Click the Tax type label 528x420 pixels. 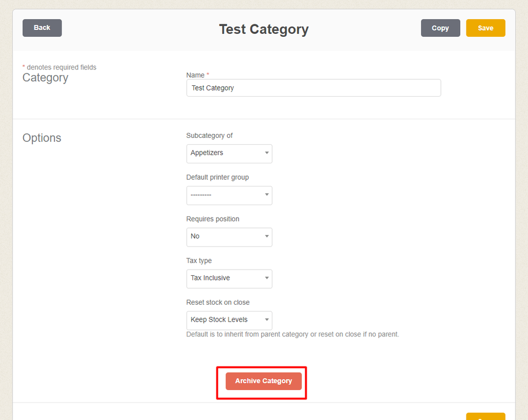tap(199, 261)
